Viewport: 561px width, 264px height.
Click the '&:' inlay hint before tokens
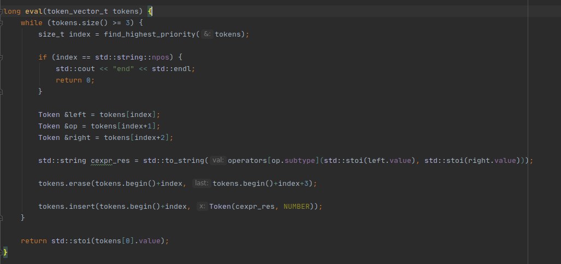[x=207, y=34]
